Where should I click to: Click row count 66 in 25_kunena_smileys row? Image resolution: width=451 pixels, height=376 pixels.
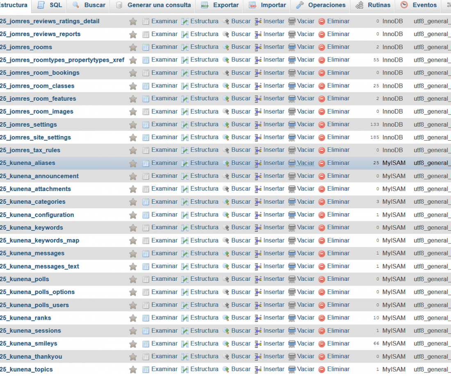[376, 344]
